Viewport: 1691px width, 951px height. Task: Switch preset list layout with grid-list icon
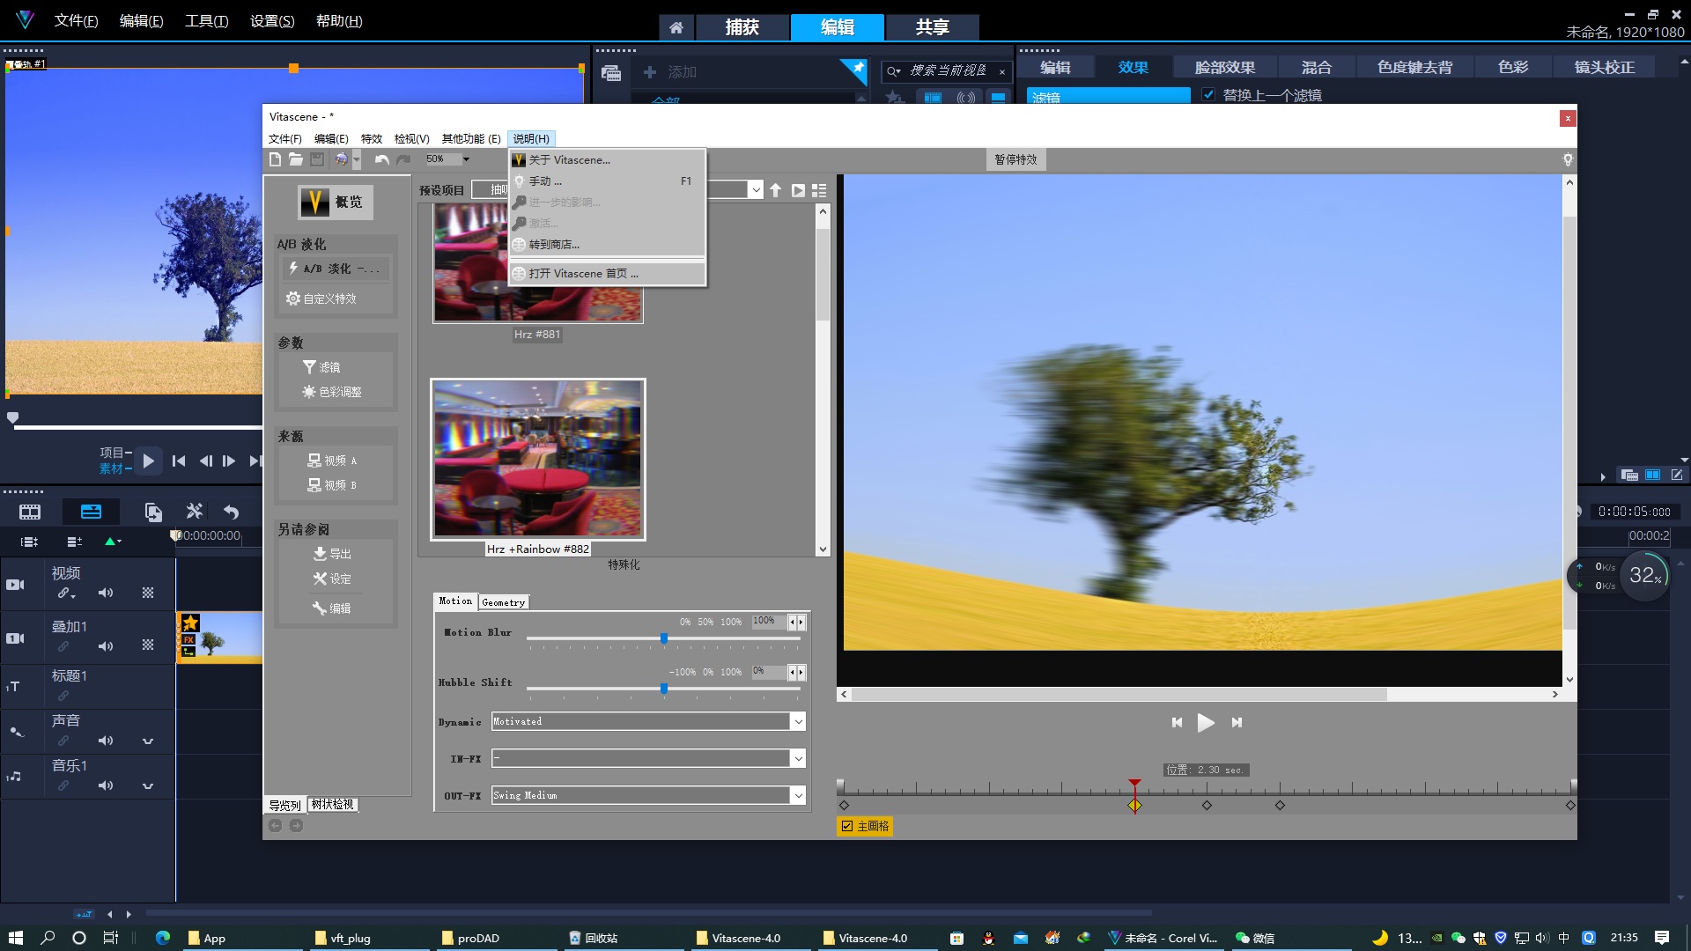819,190
